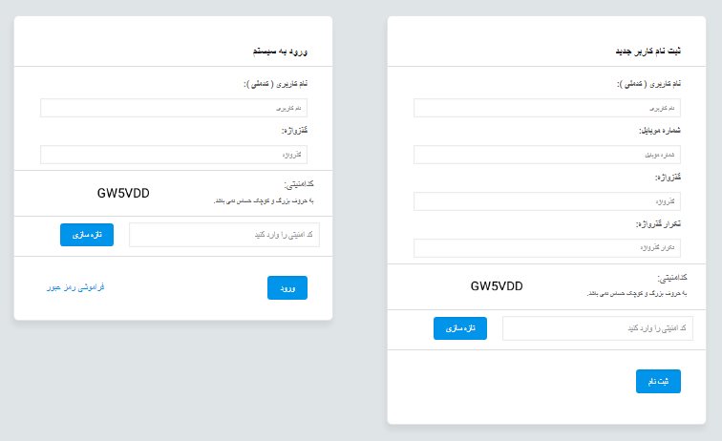Viewport: 722px width, 441px height.
Task: Select the registration form security code input
Action: coord(598,328)
